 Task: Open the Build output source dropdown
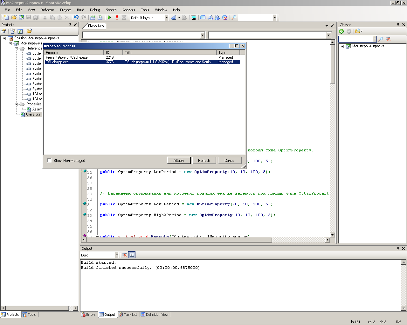click(117, 255)
